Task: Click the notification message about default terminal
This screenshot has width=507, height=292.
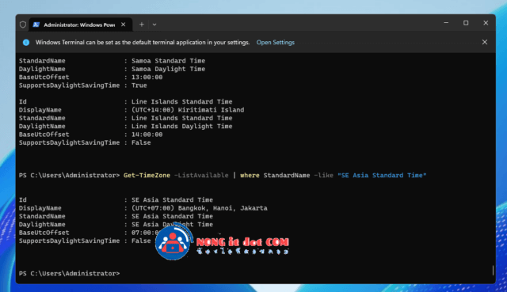Action: click(x=143, y=42)
